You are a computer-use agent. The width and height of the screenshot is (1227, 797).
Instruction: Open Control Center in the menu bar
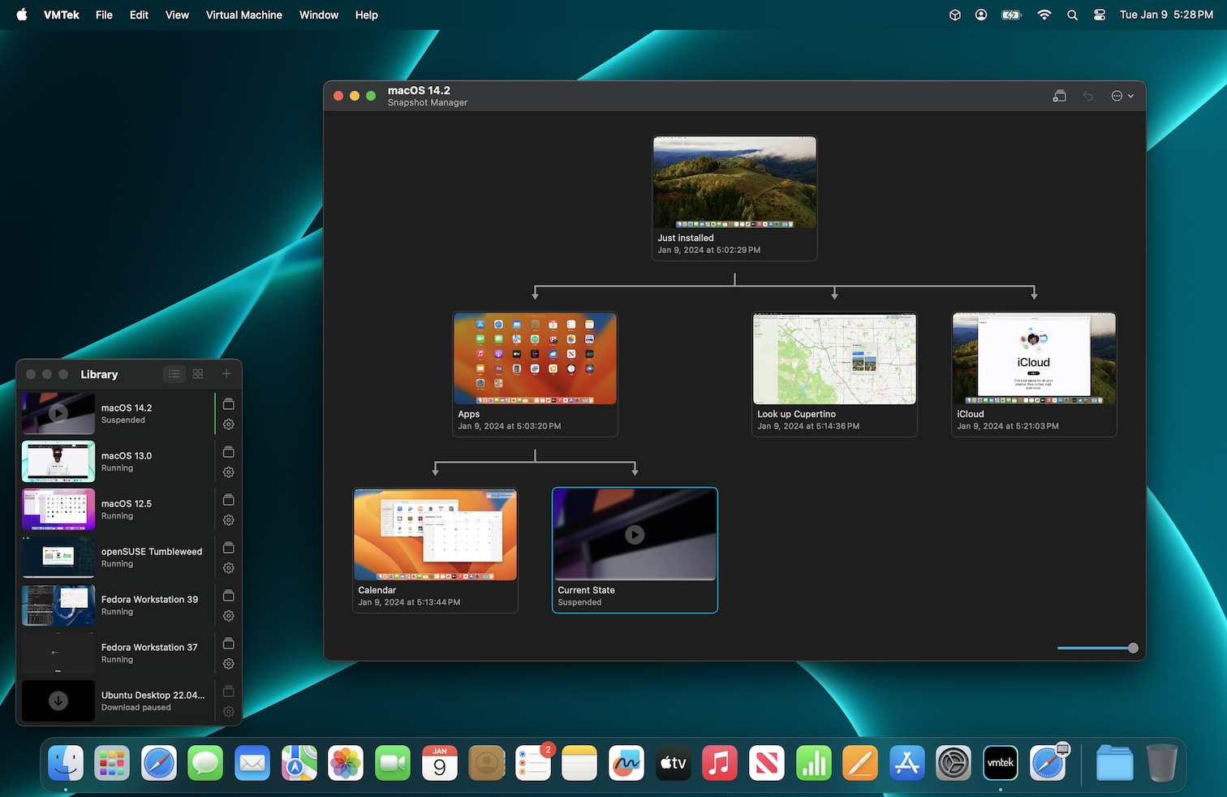[x=1100, y=15]
